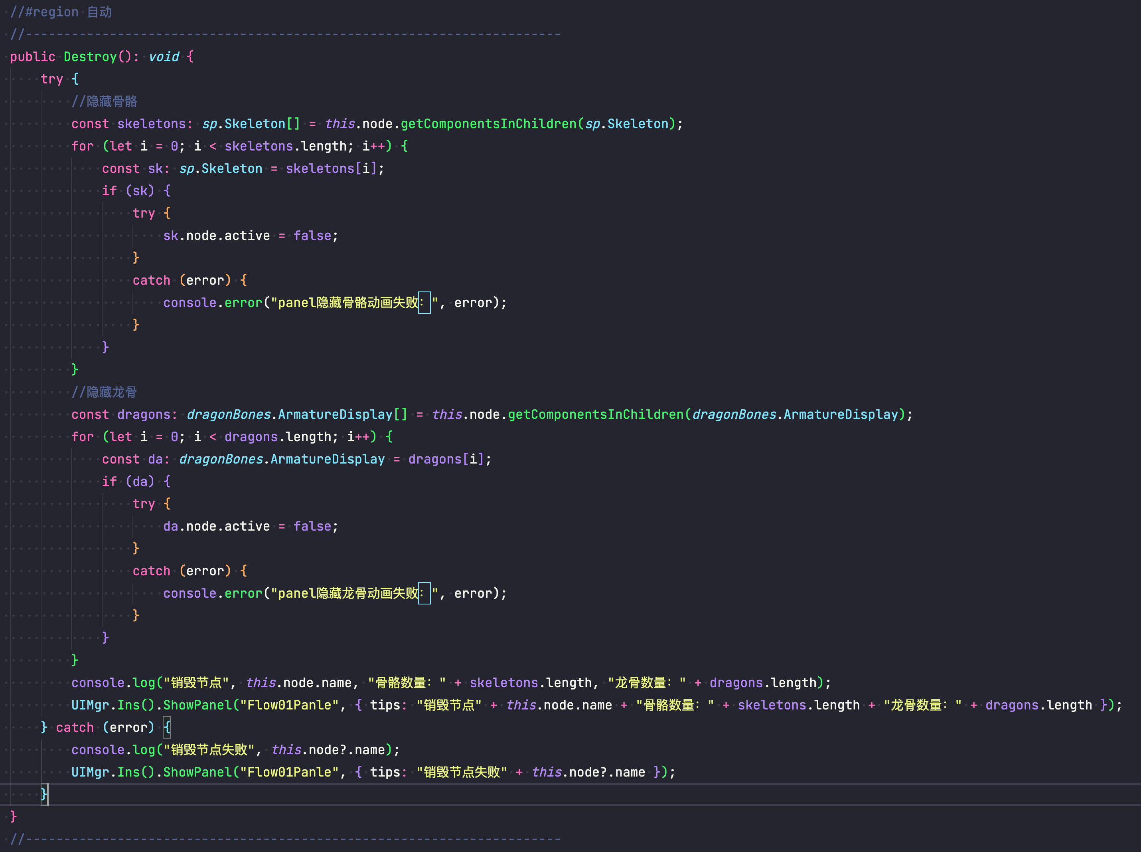Click the highlighted closing brace at cursor line
Screen dimensions: 1141x852
tap(44, 794)
